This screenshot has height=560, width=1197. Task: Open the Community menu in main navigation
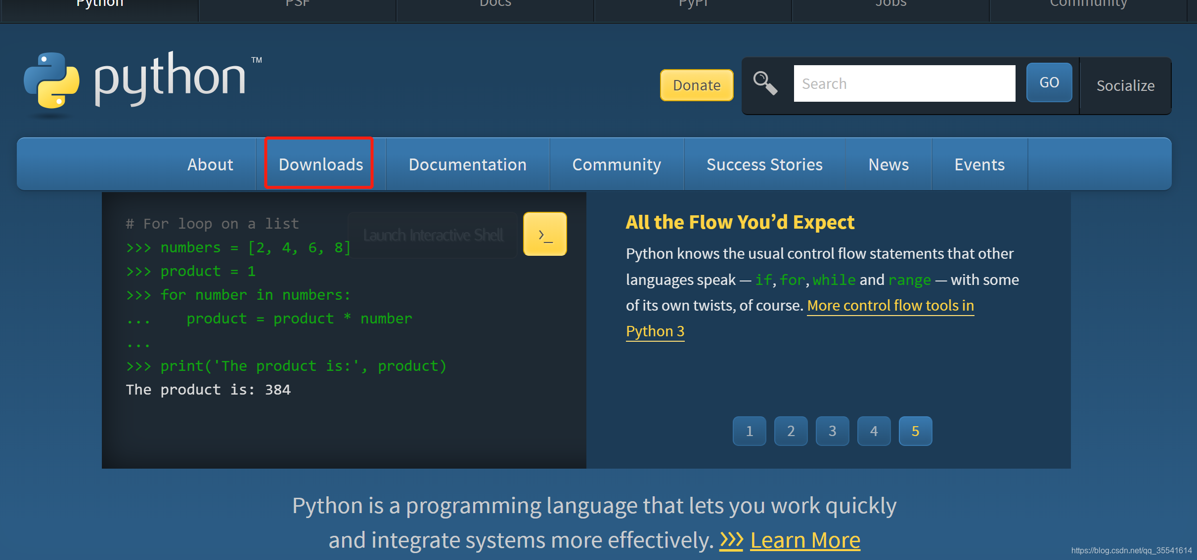[617, 164]
